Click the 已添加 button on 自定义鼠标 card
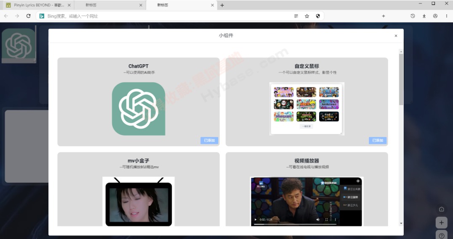453x239 pixels. (377, 140)
